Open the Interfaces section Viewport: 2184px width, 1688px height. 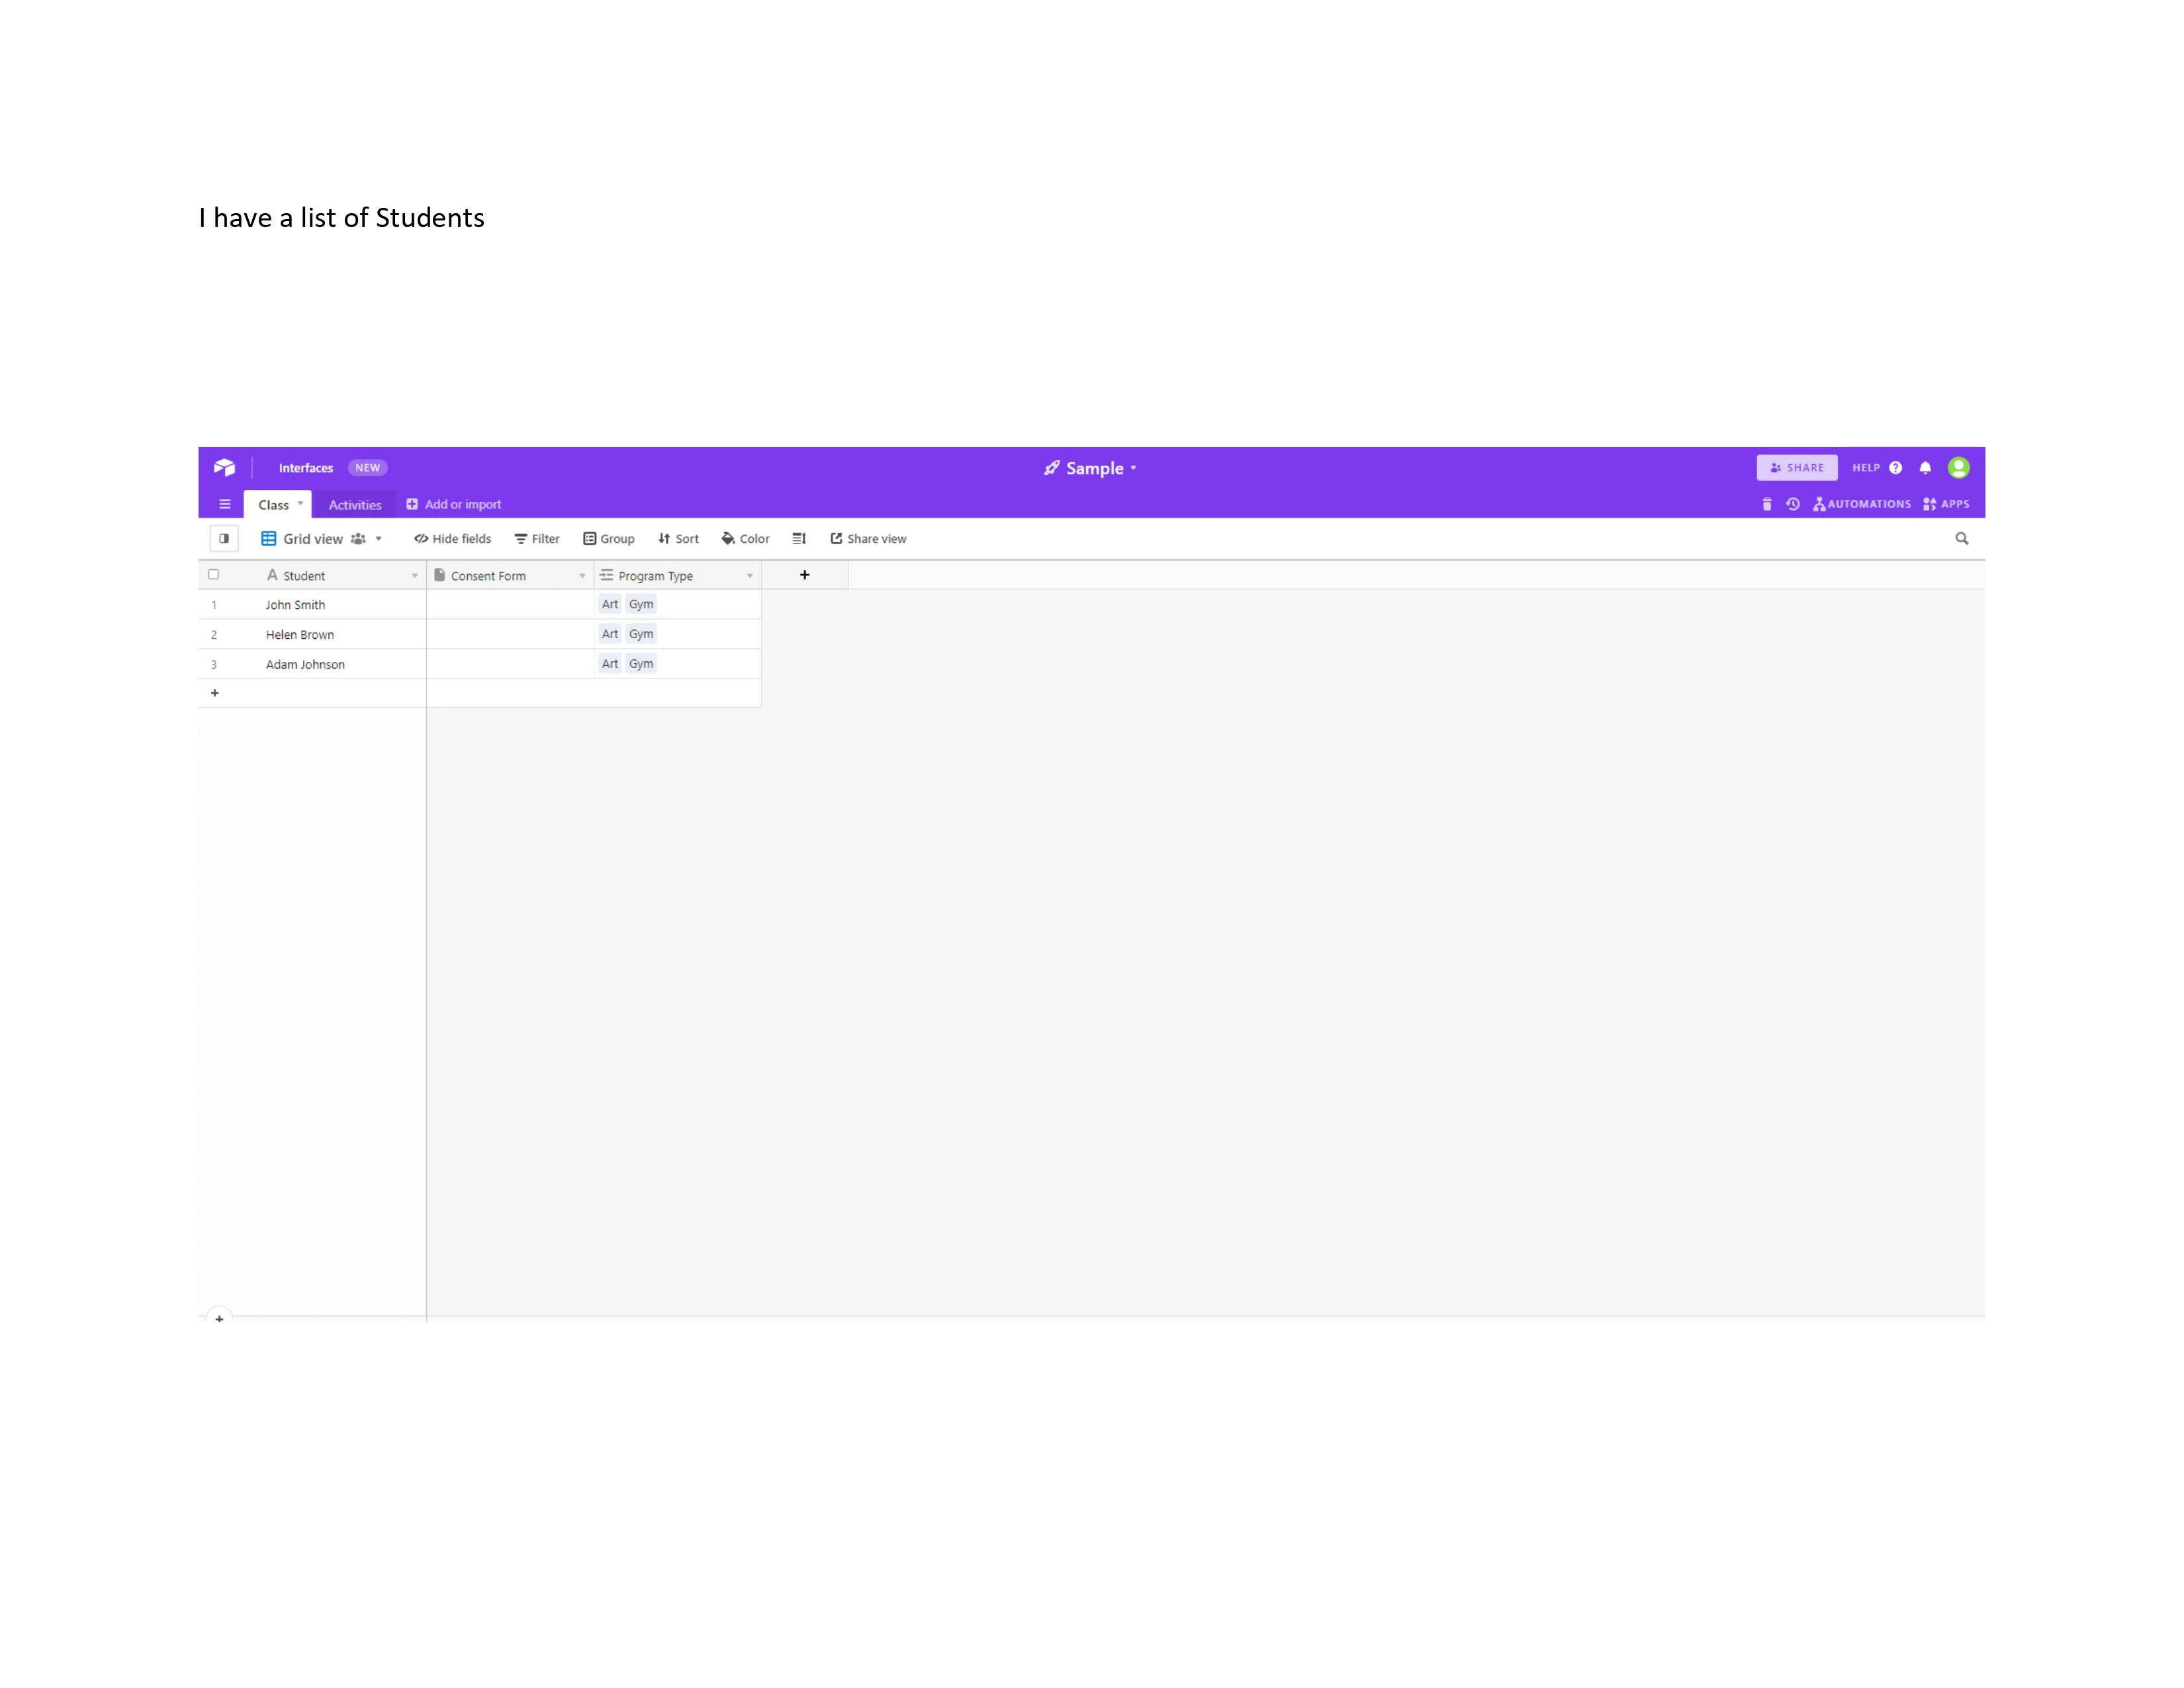(x=305, y=468)
